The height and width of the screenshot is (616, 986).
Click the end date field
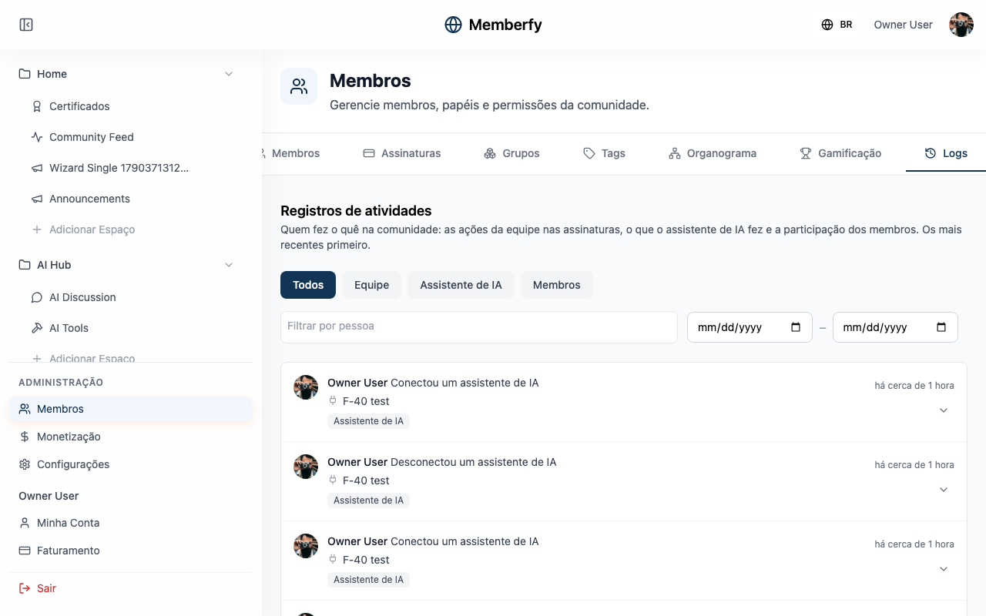click(x=895, y=327)
